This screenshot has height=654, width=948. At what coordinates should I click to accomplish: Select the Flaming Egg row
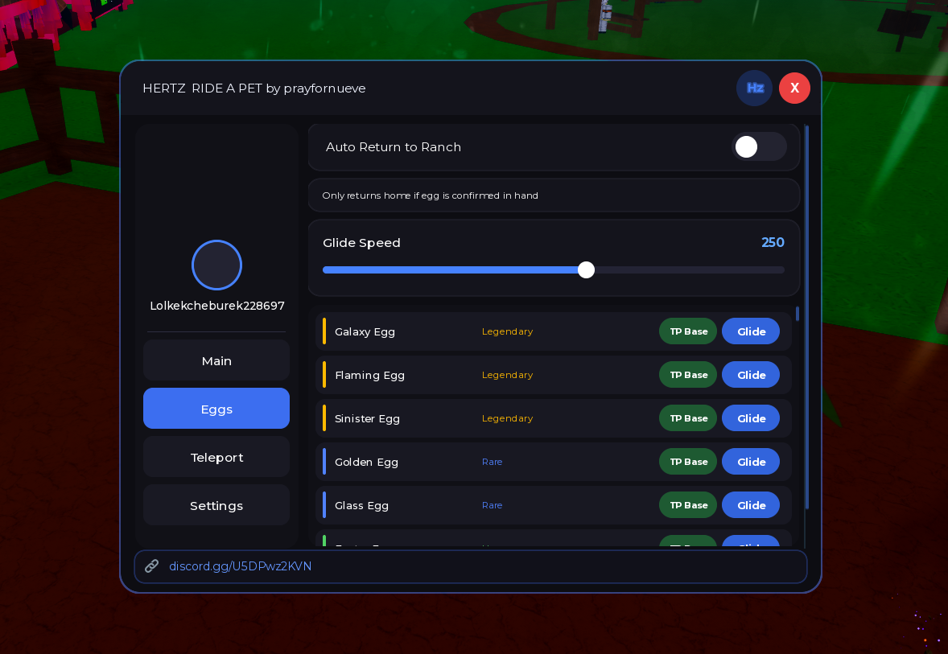(553, 375)
